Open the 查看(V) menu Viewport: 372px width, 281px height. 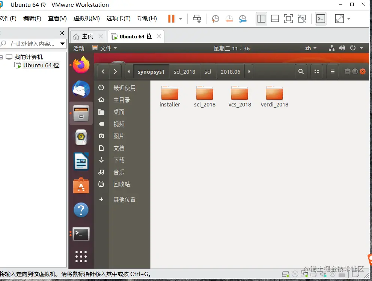coord(57,18)
